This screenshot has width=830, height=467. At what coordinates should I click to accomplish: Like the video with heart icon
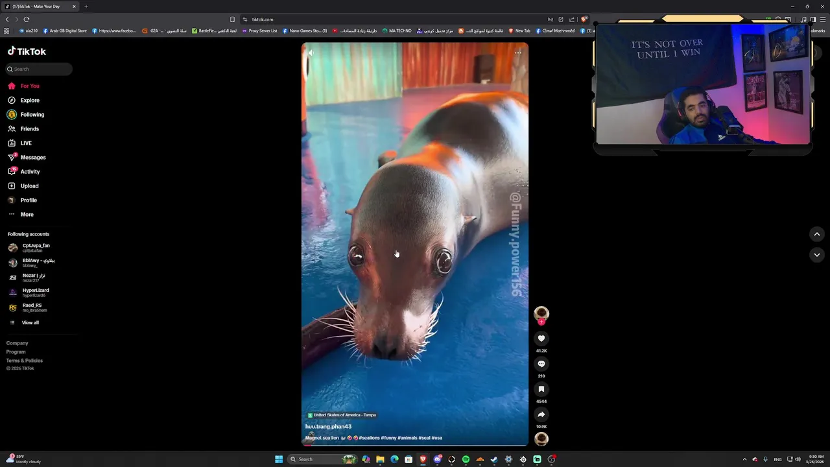click(x=541, y=339)
